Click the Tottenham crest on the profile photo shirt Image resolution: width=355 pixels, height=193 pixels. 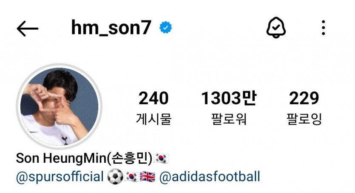tap(65, 139)
